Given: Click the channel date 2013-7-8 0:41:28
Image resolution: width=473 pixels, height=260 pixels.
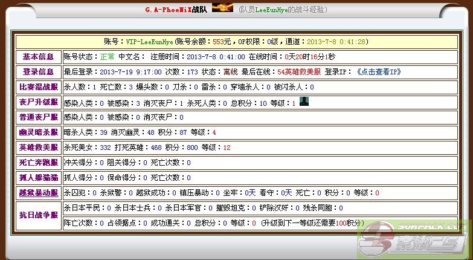Looking at the screenshot, I should coord(335,42).
